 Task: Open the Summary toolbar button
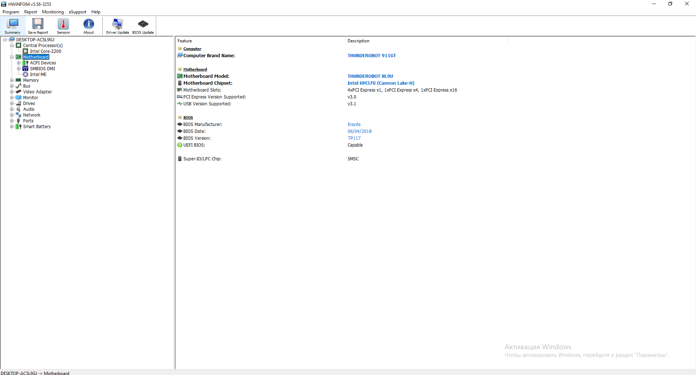coord(12,26)
